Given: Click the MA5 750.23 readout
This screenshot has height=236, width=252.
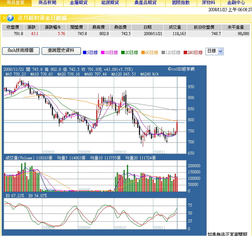Looking at the screenshot, I should pyautogui.click(x=16, y=74).
